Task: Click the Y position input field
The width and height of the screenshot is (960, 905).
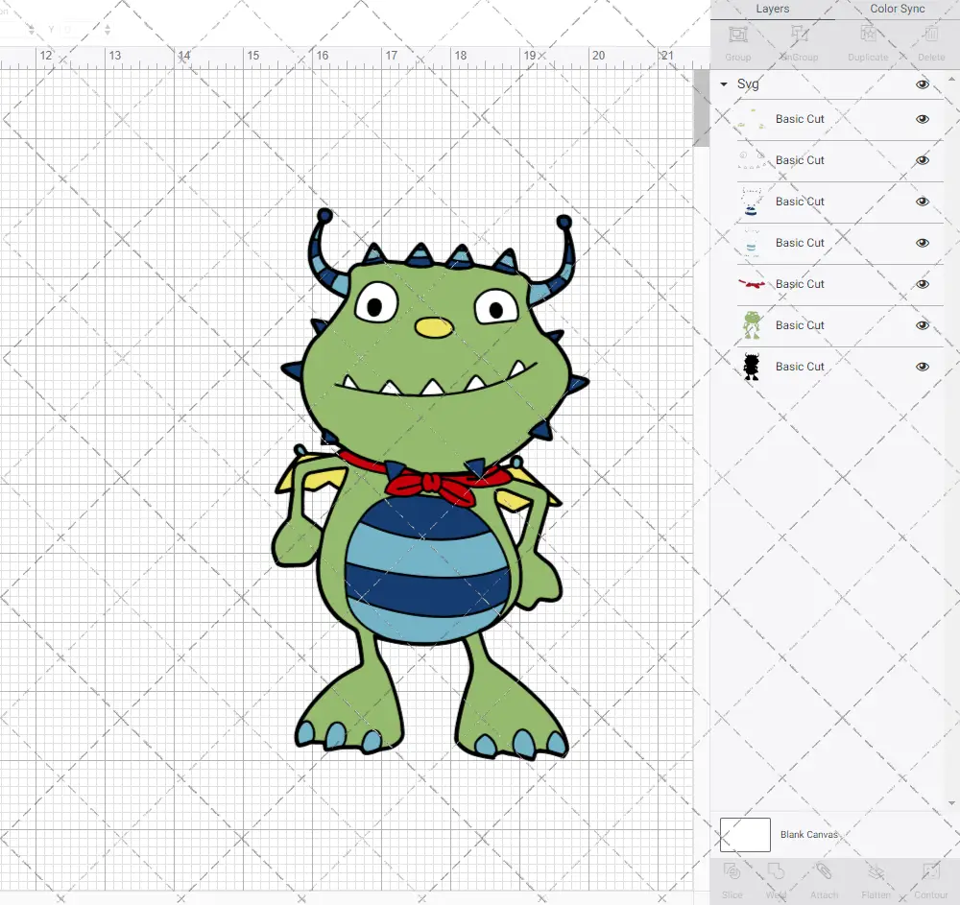Action: coord(79,30)
